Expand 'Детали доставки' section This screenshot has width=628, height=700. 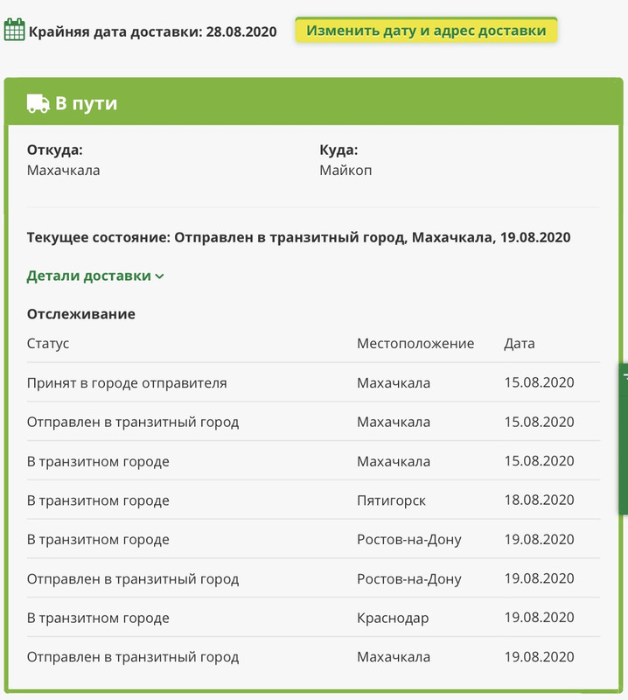coord(95,276)
